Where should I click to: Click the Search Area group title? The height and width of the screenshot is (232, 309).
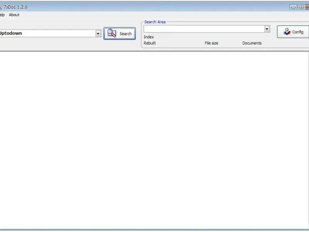155,22
